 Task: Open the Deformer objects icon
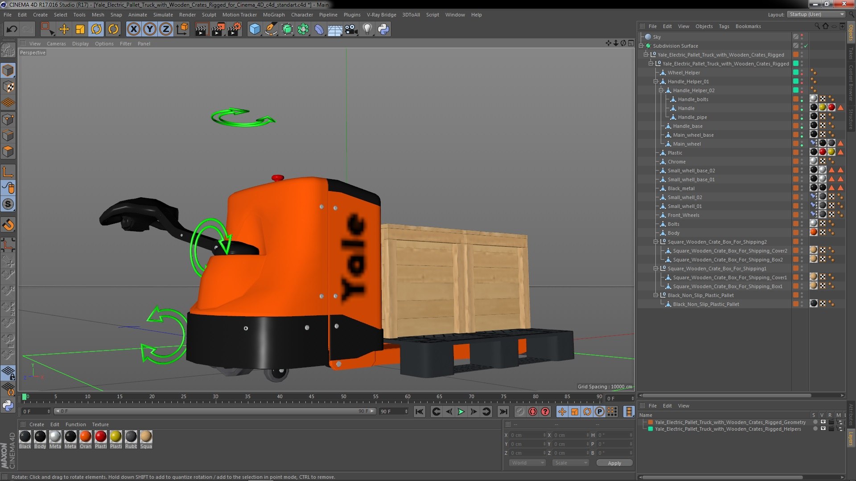point(319,29)
